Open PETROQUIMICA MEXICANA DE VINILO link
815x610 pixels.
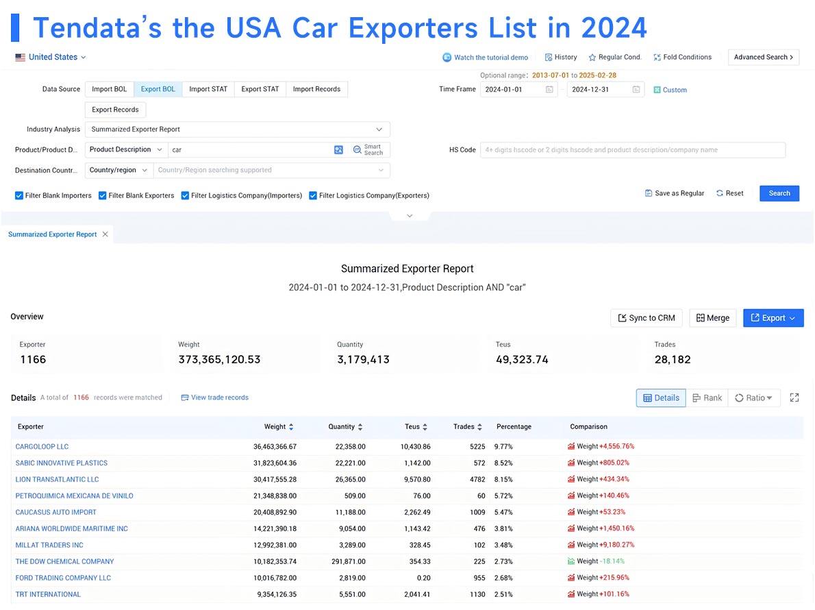(75, 496)
